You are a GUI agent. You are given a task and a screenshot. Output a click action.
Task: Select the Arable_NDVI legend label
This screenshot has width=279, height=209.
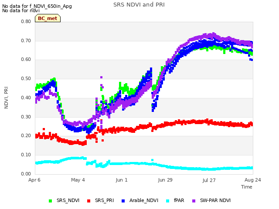pyautogui.click(x=144, y=200)
